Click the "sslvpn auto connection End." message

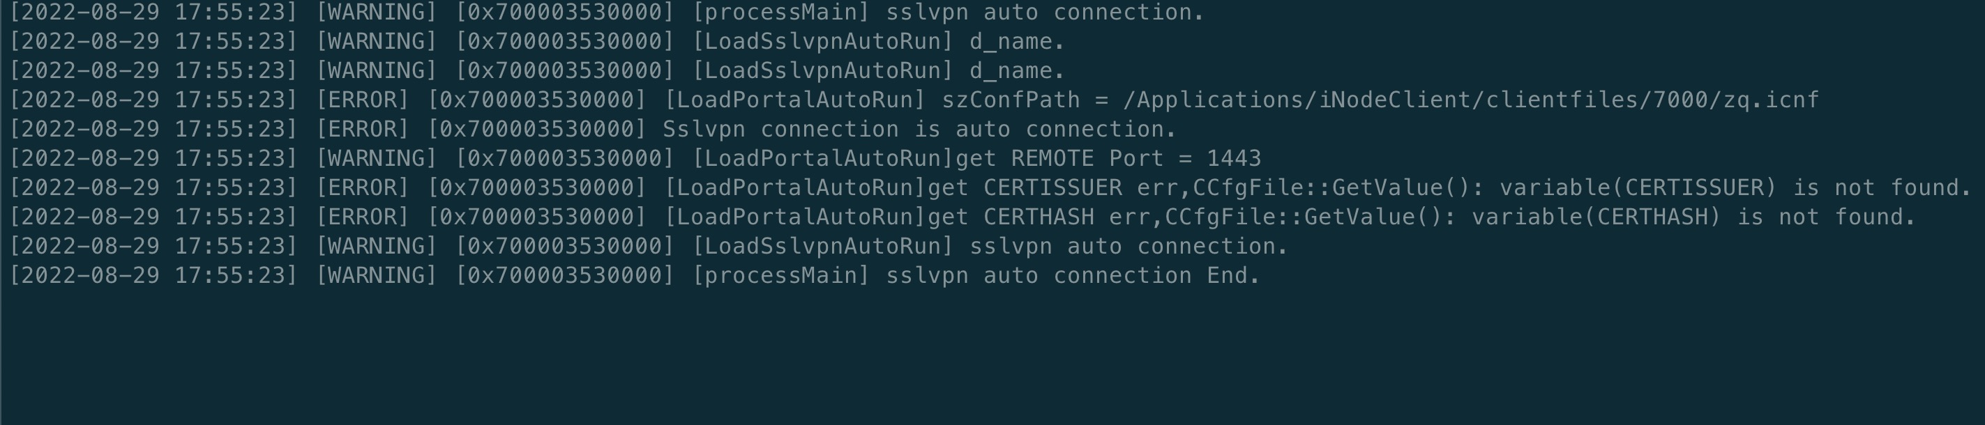(x=1073, y=276)
